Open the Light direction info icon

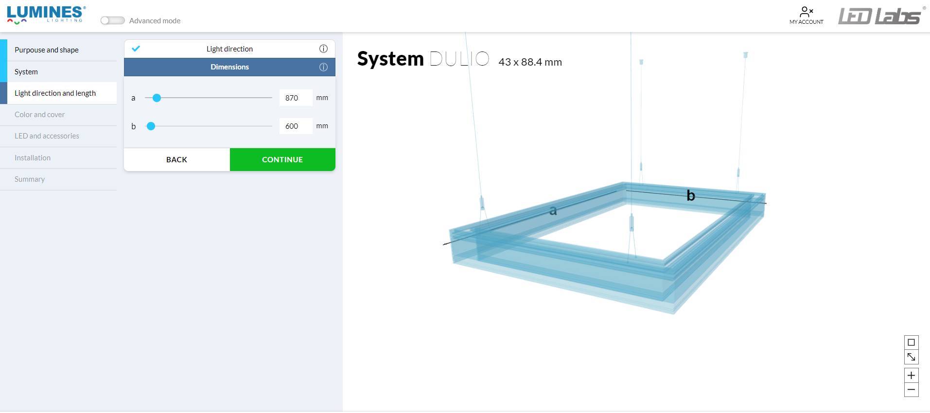323,49
